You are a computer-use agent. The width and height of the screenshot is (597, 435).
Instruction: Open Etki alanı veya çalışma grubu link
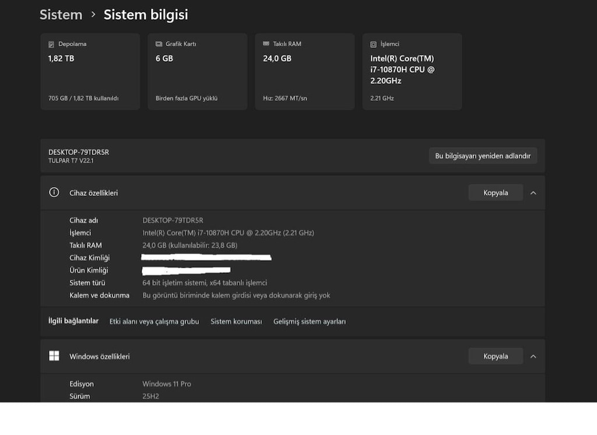[x=154, y=321]
